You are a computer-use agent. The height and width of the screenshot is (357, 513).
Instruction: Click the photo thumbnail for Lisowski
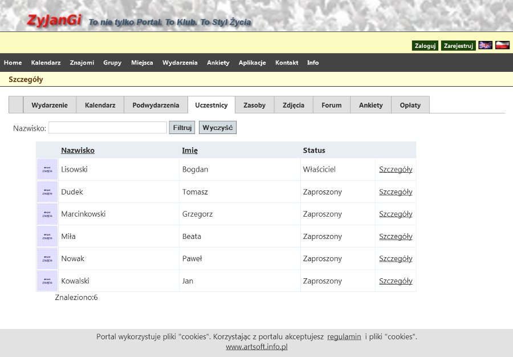pos(47,169)
